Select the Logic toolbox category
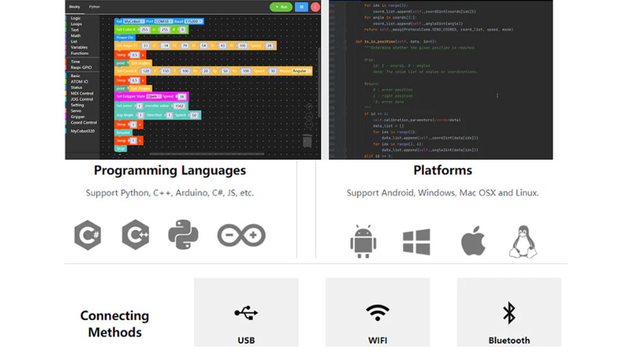633x357 pixels. (75, 18)
